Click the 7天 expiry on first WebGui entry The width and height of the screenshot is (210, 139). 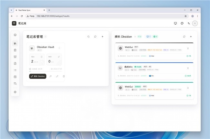coord(189,56)
